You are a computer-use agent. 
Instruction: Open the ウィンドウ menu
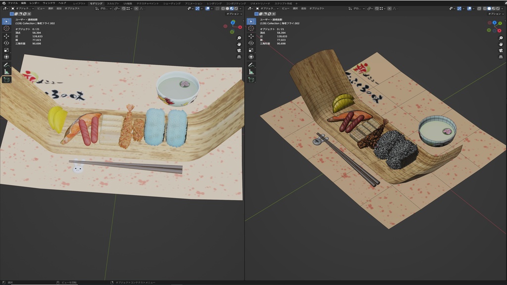point(49,3)
